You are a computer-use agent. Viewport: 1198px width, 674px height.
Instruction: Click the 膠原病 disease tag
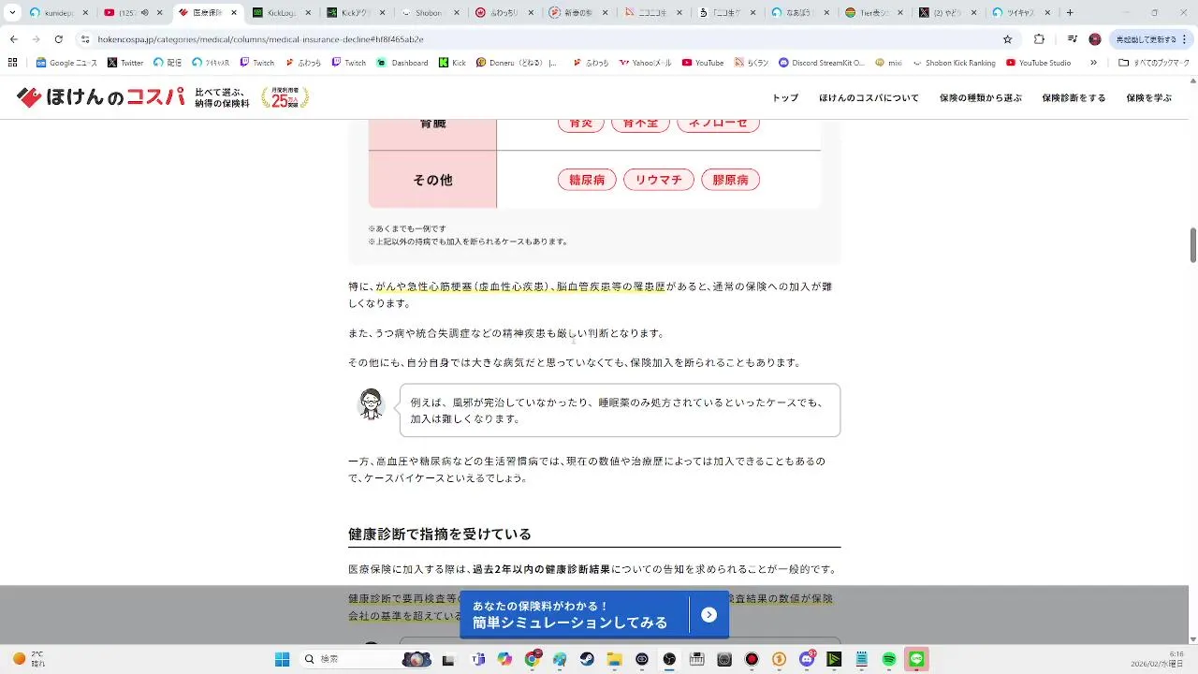(730, 180)
